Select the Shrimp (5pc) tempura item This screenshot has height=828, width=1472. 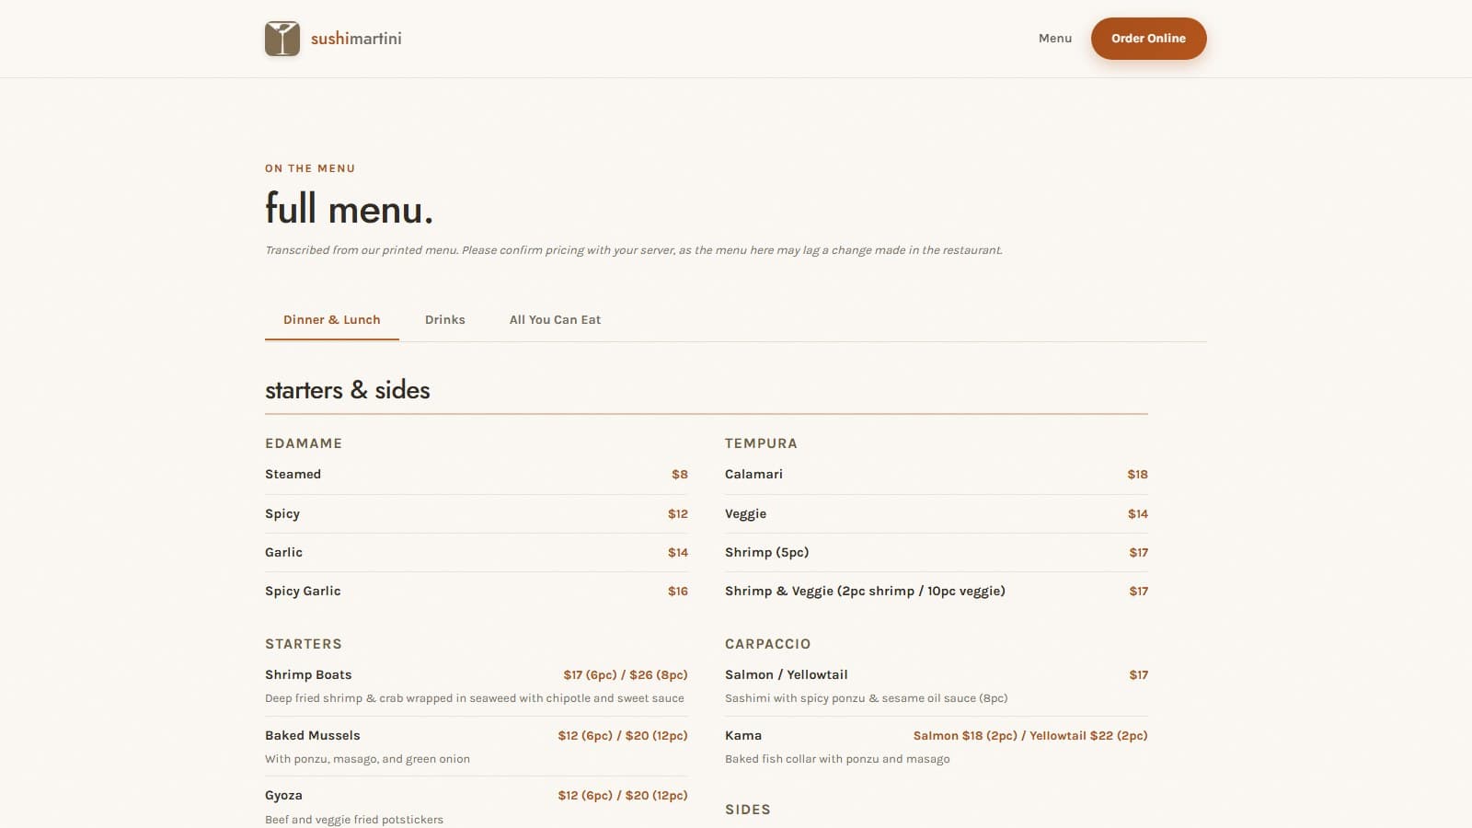[x=767, y=553]
